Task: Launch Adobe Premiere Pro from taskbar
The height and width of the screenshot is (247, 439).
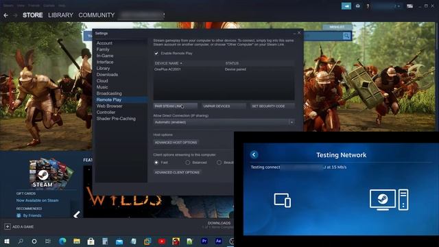Action: tap(204, 241)
